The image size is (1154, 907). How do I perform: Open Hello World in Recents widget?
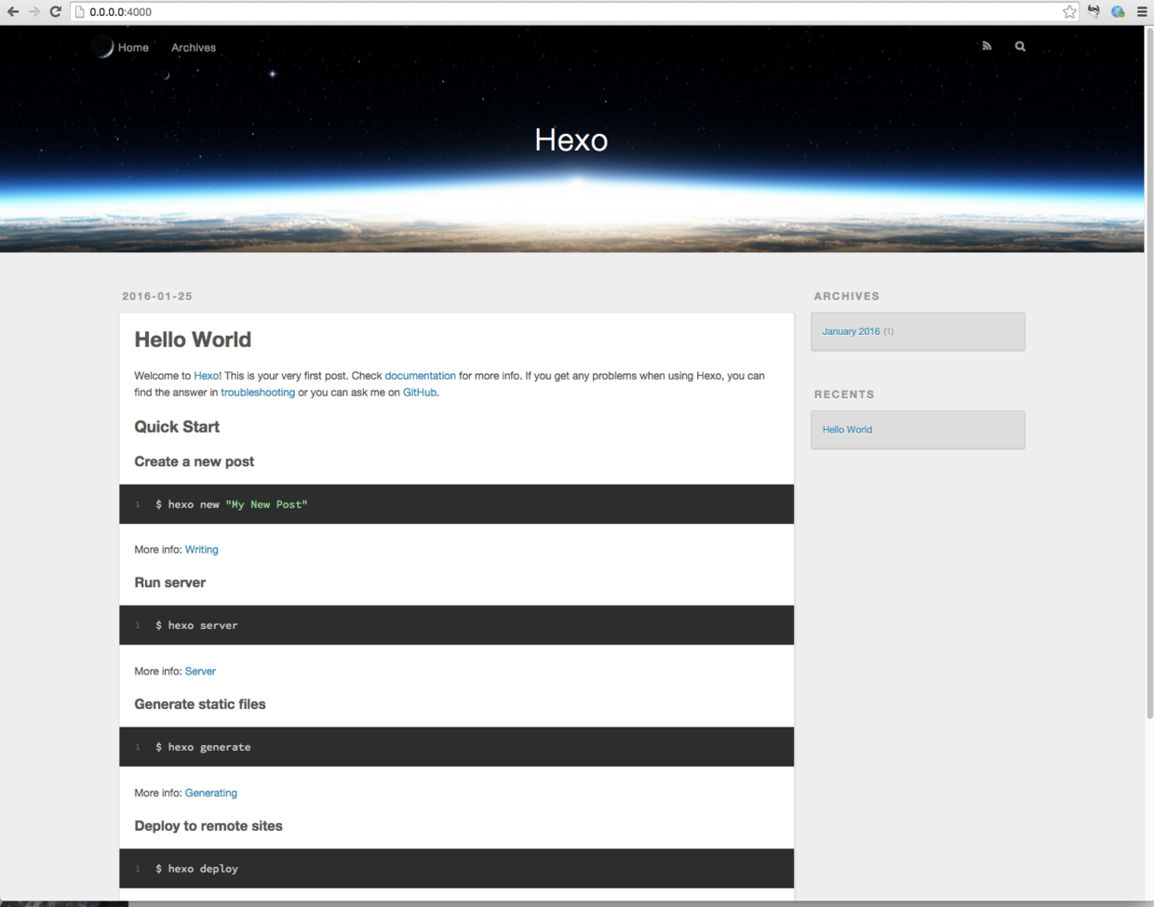click(847, 430)
